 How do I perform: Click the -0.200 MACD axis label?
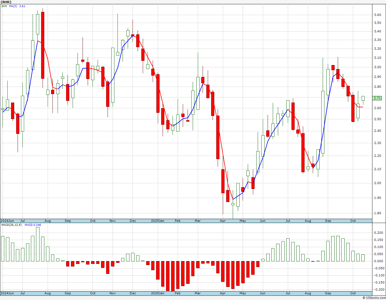pyautogui.click(x=379, y=289)
